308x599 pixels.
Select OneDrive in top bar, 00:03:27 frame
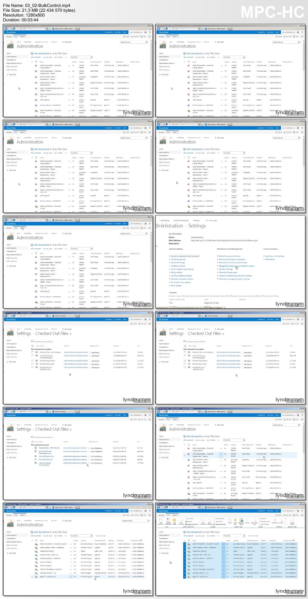[x=270, y=511]
